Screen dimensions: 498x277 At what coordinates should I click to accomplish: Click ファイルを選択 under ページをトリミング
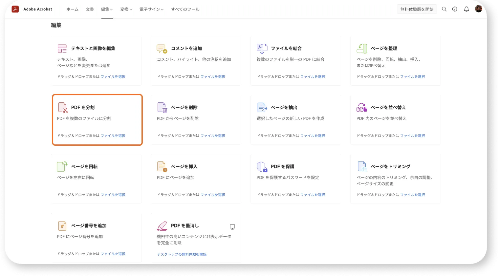(412, 195)
